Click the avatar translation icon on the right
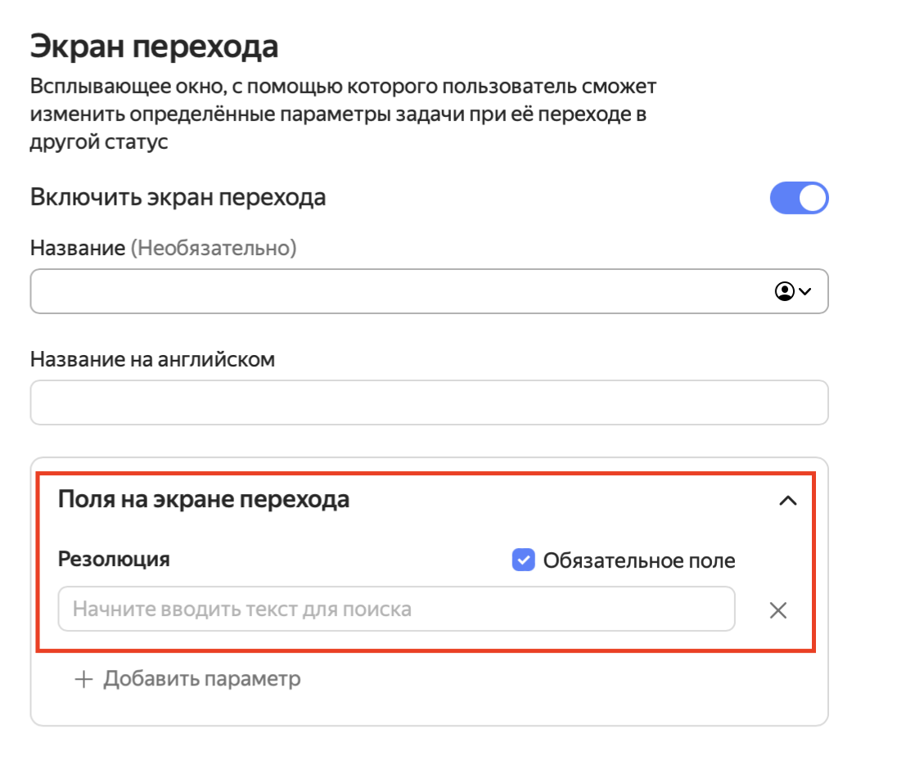915x769 pixels. click(x=784, y=291)
